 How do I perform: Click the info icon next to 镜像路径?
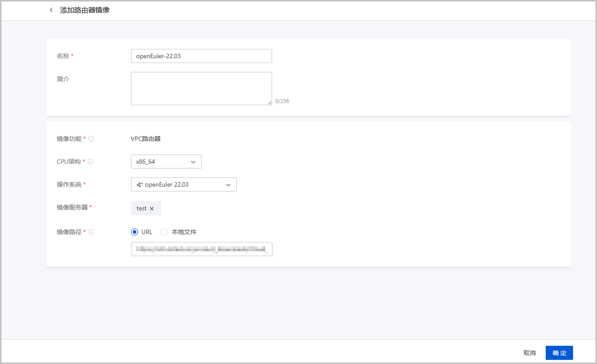[x=91, y=232]
